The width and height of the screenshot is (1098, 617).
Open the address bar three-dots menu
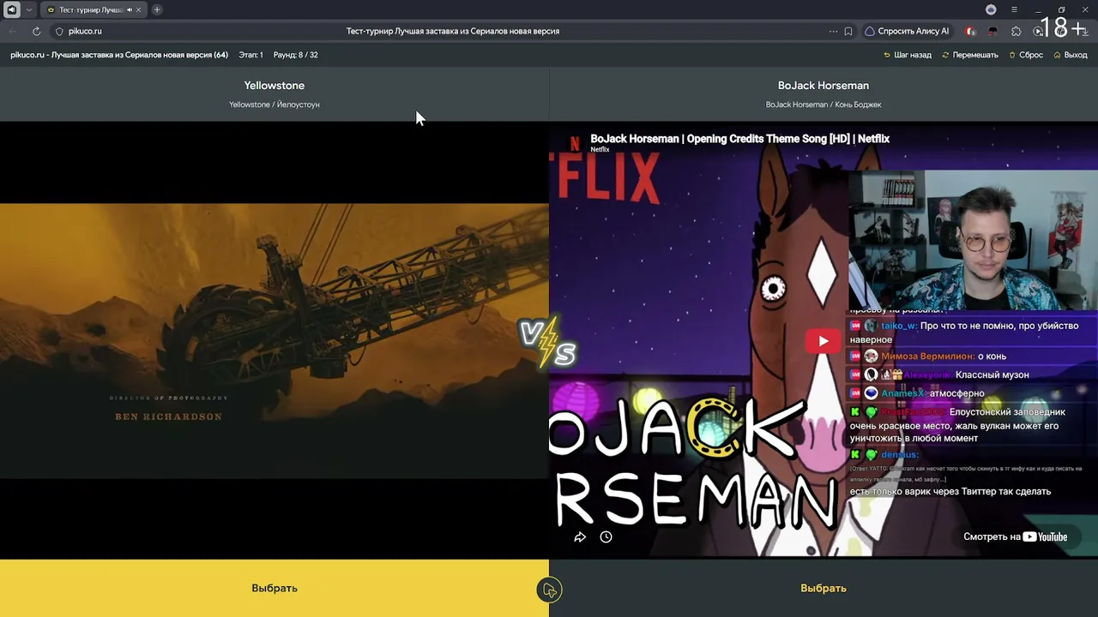pos(833,31)
